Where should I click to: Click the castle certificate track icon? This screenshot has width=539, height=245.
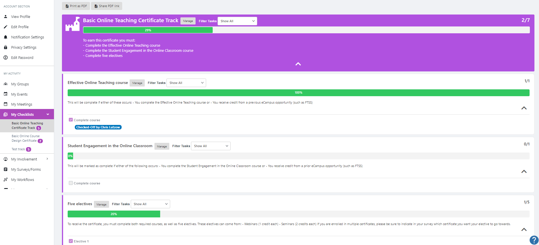tap(73, 24)
